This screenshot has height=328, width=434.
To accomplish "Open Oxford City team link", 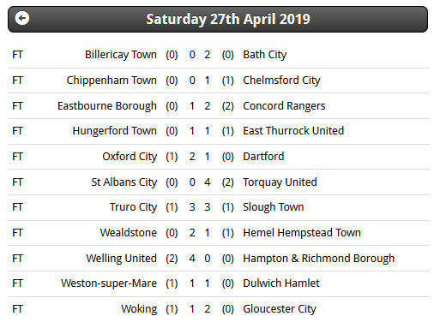I will [130, 157].
